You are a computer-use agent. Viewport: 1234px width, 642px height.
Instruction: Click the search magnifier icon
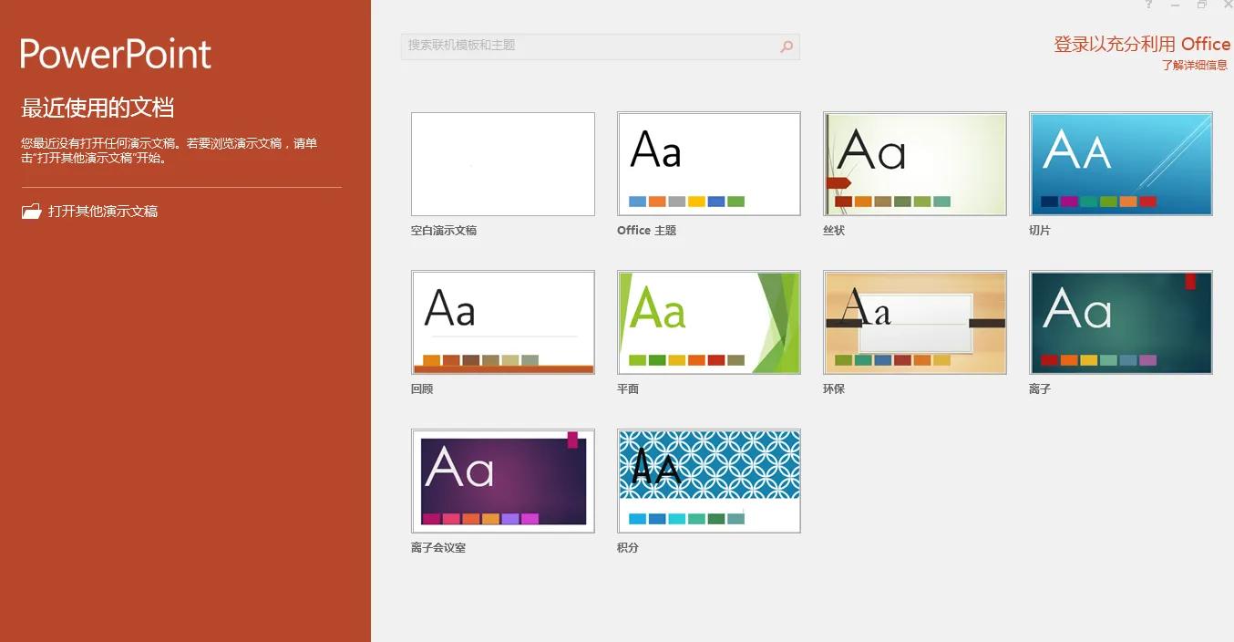tap(787, 47)
